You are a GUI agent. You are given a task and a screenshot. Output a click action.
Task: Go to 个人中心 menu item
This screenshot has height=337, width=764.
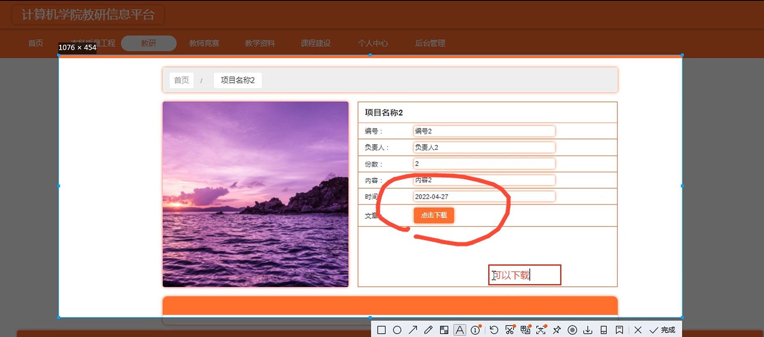click(373, 43)
